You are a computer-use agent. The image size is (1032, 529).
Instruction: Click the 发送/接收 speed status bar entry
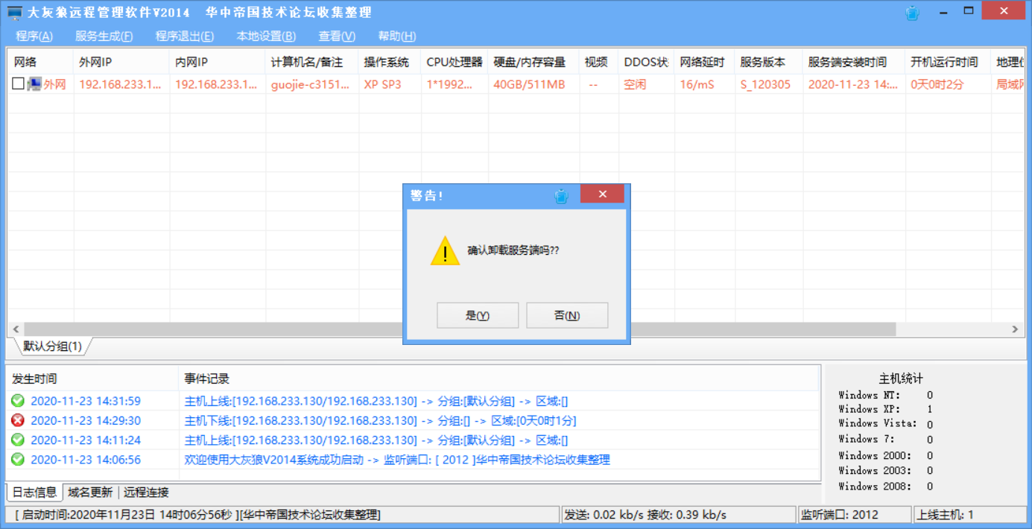[678, 515]
